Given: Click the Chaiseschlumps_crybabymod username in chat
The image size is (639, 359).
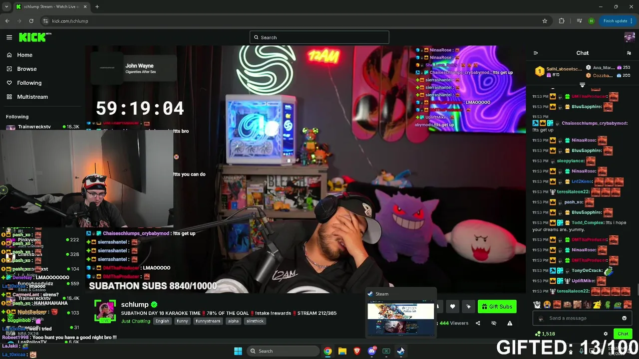Looking at the screenshot, I should coord(594,123).
